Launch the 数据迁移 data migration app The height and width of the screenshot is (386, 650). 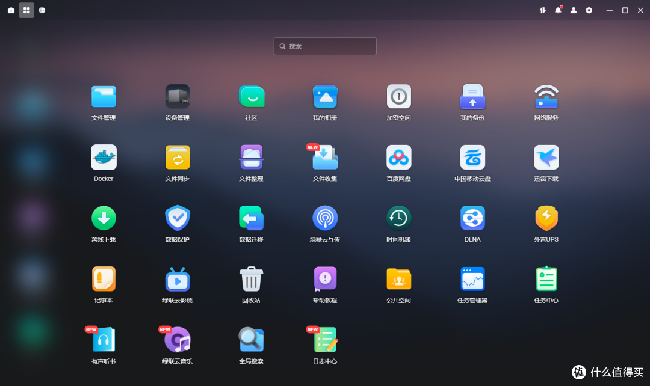[x=251, y=218]
